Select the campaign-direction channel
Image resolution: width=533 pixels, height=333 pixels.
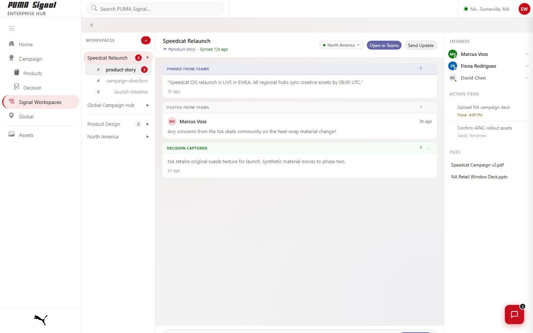[118, 81]
